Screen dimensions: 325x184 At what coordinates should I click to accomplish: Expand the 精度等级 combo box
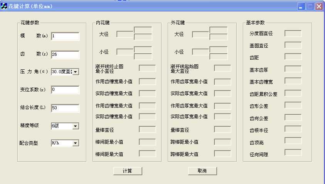point(75,126)
